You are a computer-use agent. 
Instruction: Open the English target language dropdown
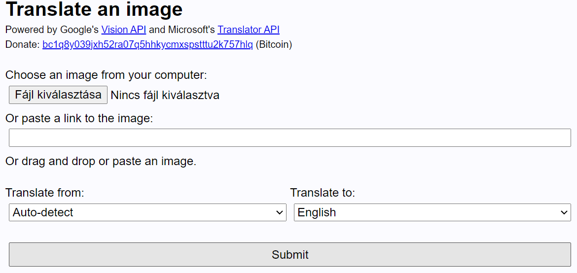[x=432, y=213]
